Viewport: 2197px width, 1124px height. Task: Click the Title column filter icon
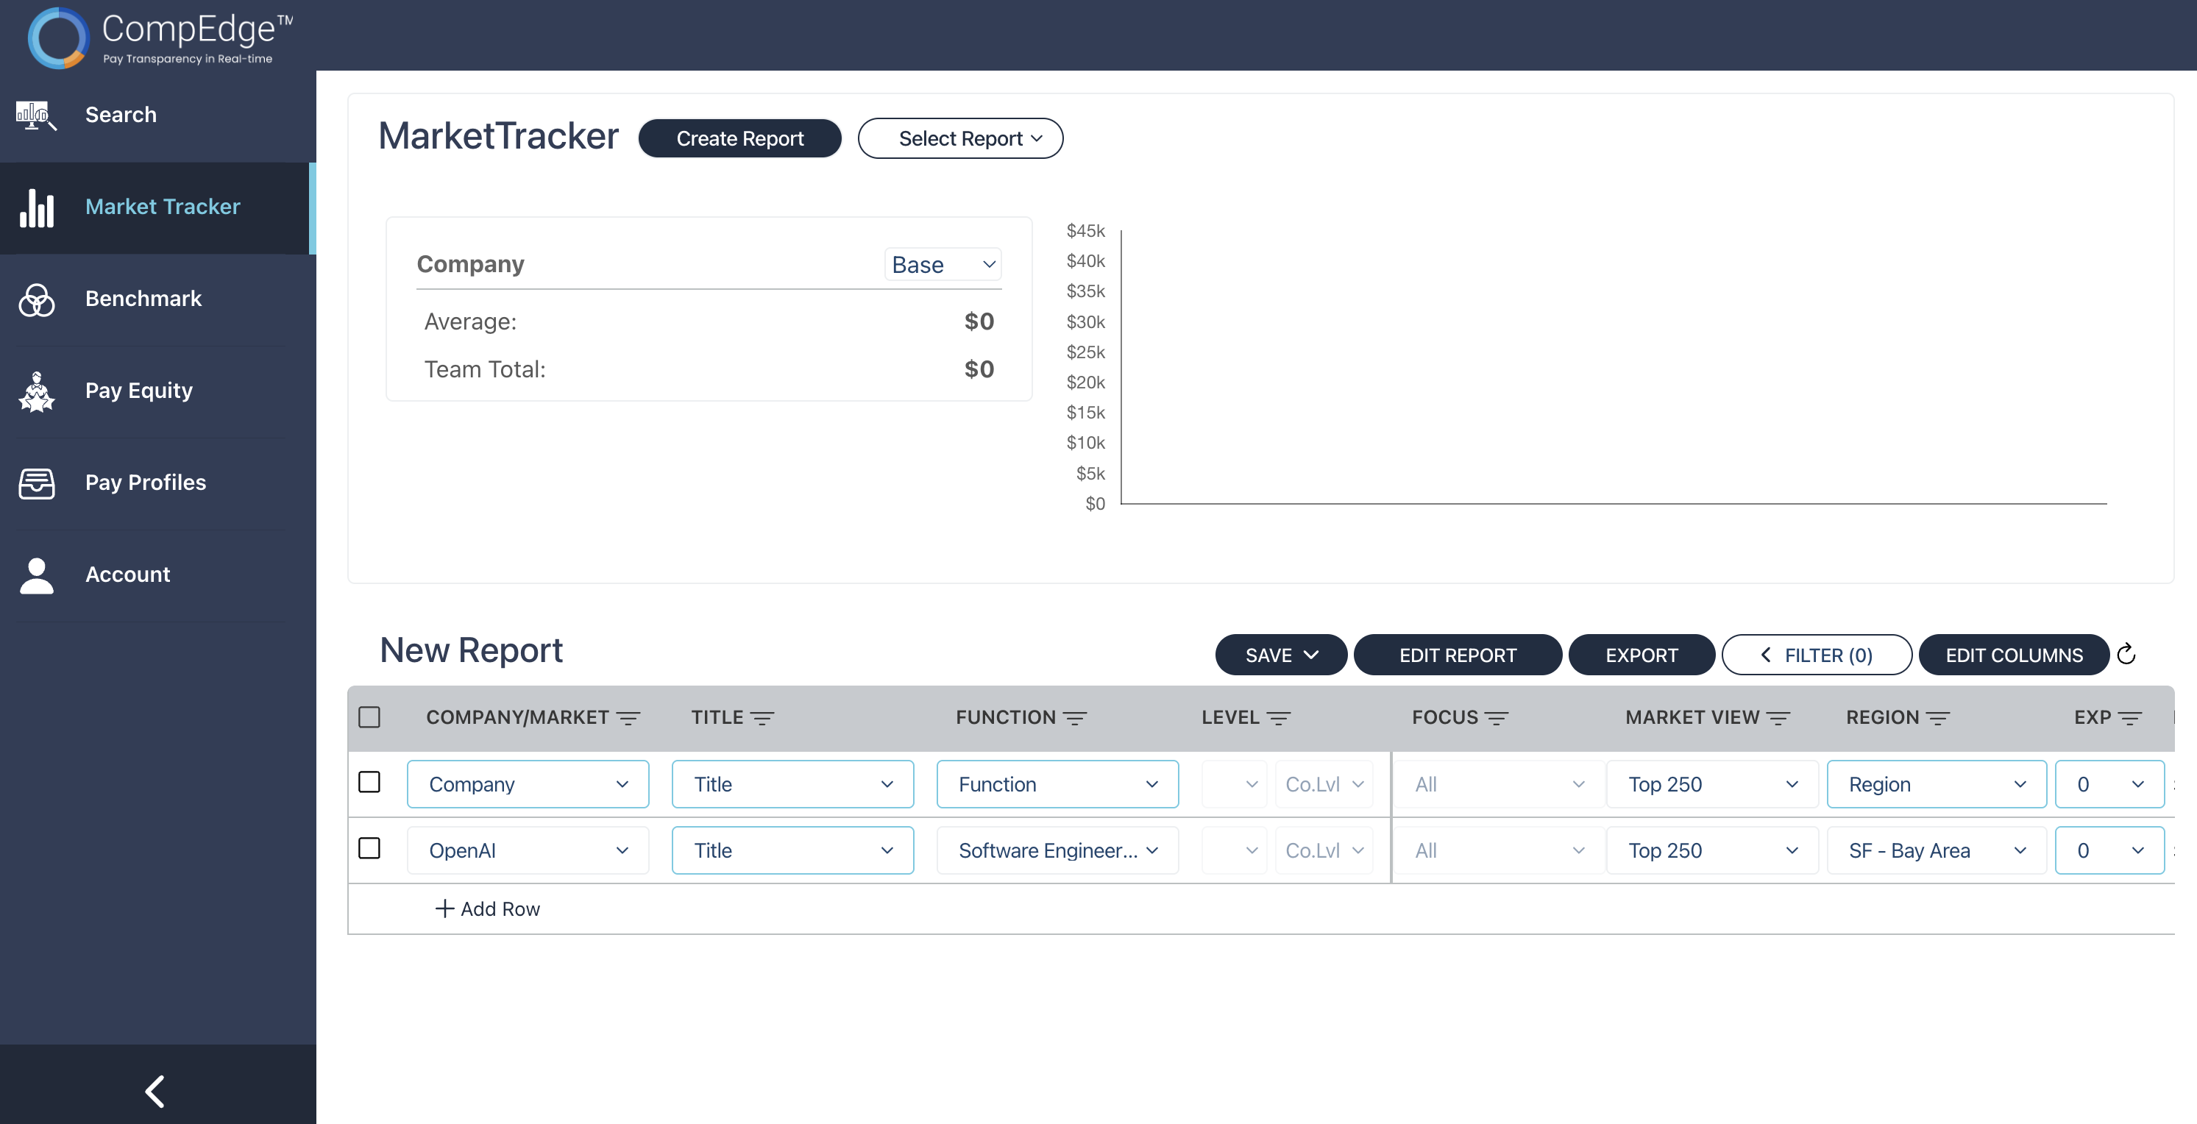(762, 718)
